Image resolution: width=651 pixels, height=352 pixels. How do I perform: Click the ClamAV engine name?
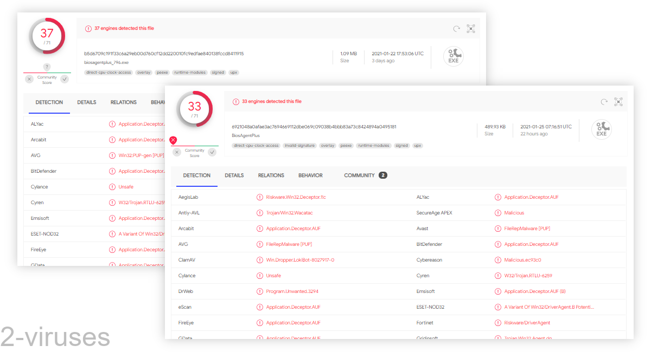click(x=187, y=260)
